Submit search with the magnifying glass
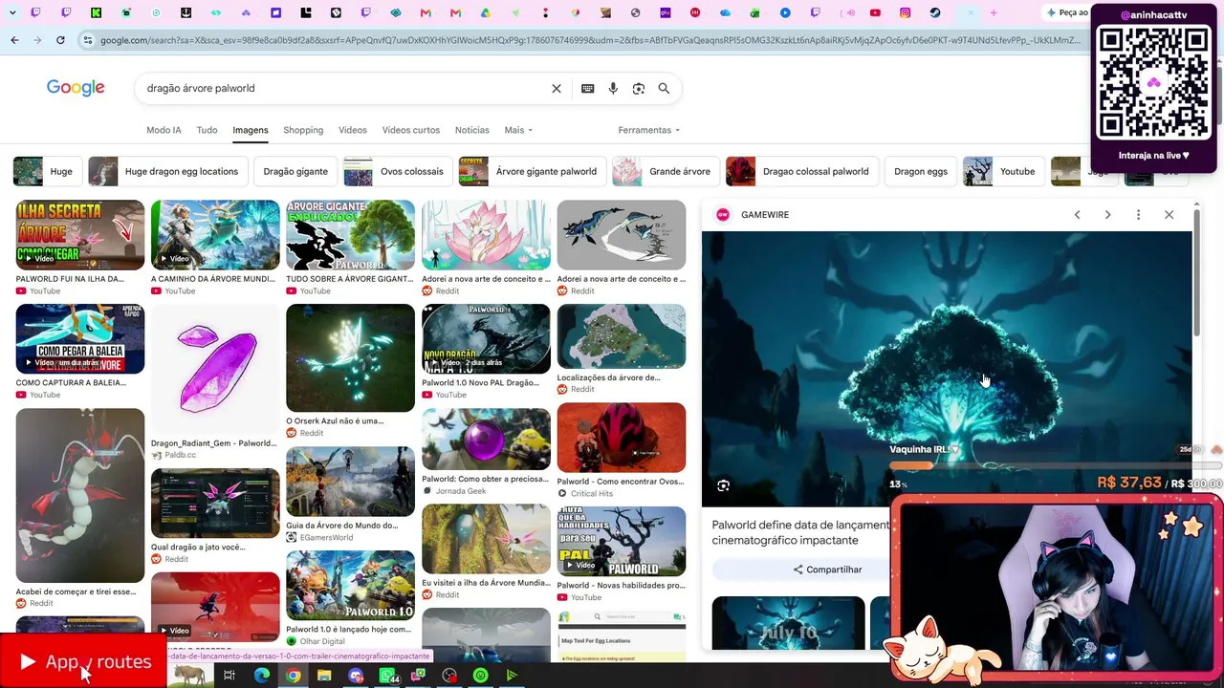This screenshot has width=1224, height=688. pos(664,88)
